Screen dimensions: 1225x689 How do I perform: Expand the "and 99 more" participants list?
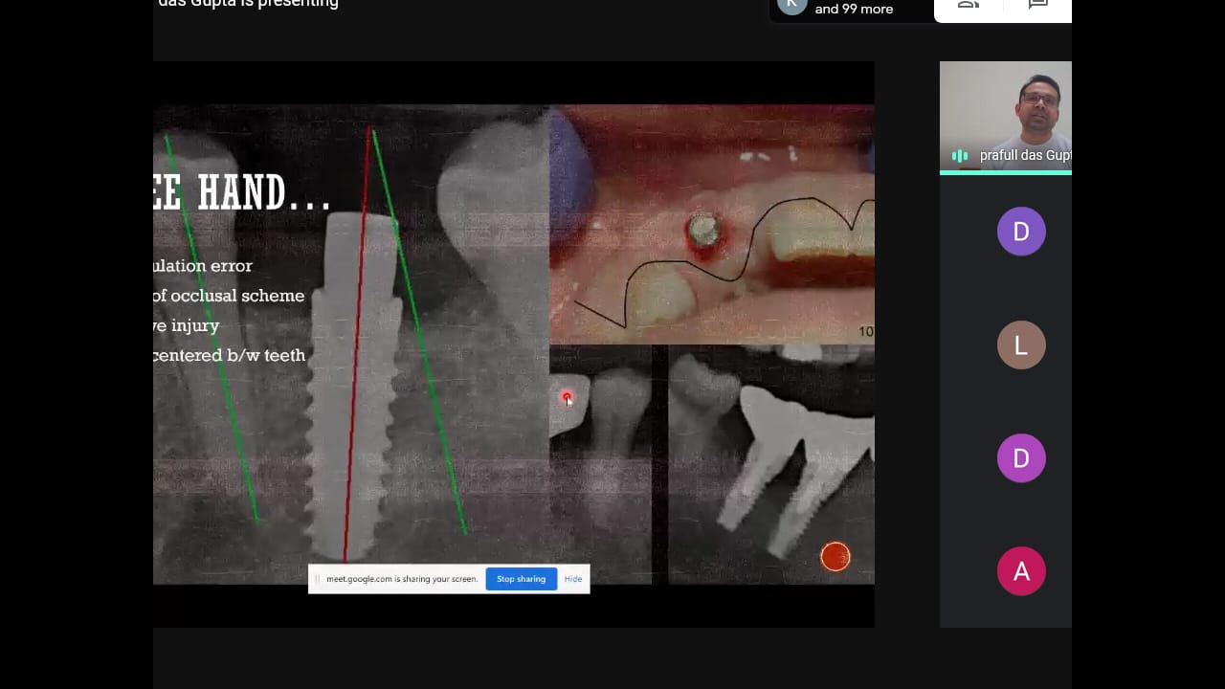[854, 10]
